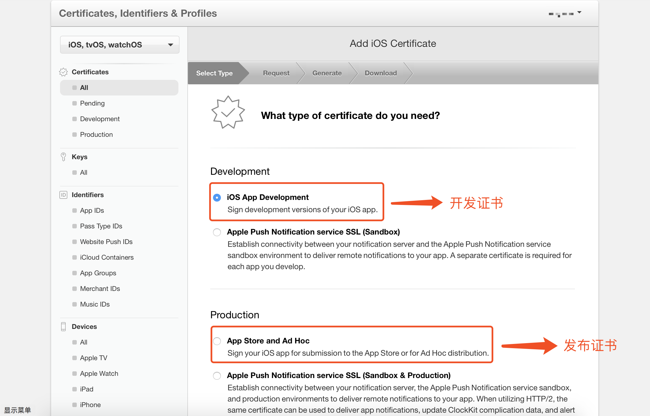Click the Identifiers ID badge icon
The height and width of the screenshot is (416, 650).
pyautogui.click(x=63, y=195)
